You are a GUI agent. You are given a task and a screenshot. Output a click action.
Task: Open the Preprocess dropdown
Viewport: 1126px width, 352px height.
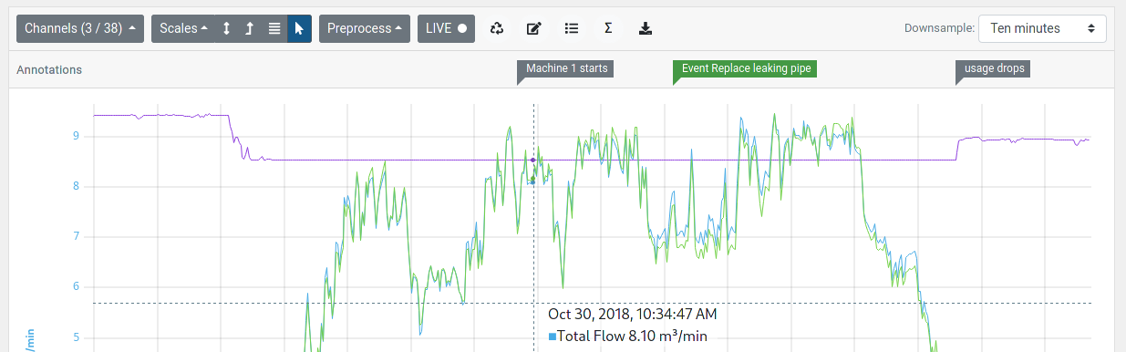tap(365, 28)
